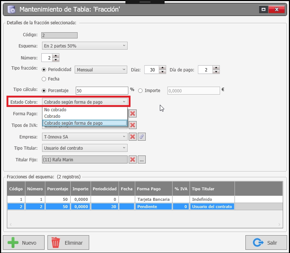Sort by Importe column header
The width and height of the screenshot is (290, 253).
click(x=80, y=188)
